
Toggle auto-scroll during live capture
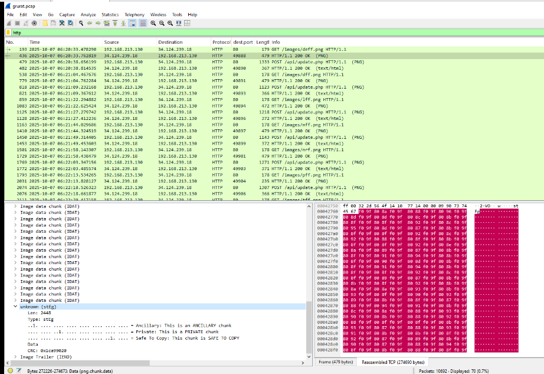pyautogui.click(x=133, y=23)
